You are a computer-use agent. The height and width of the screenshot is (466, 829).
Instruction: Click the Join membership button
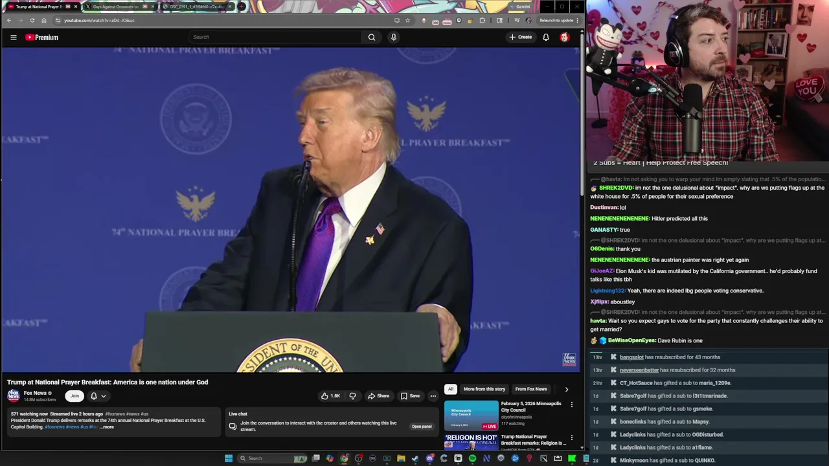tap(74, 396)
